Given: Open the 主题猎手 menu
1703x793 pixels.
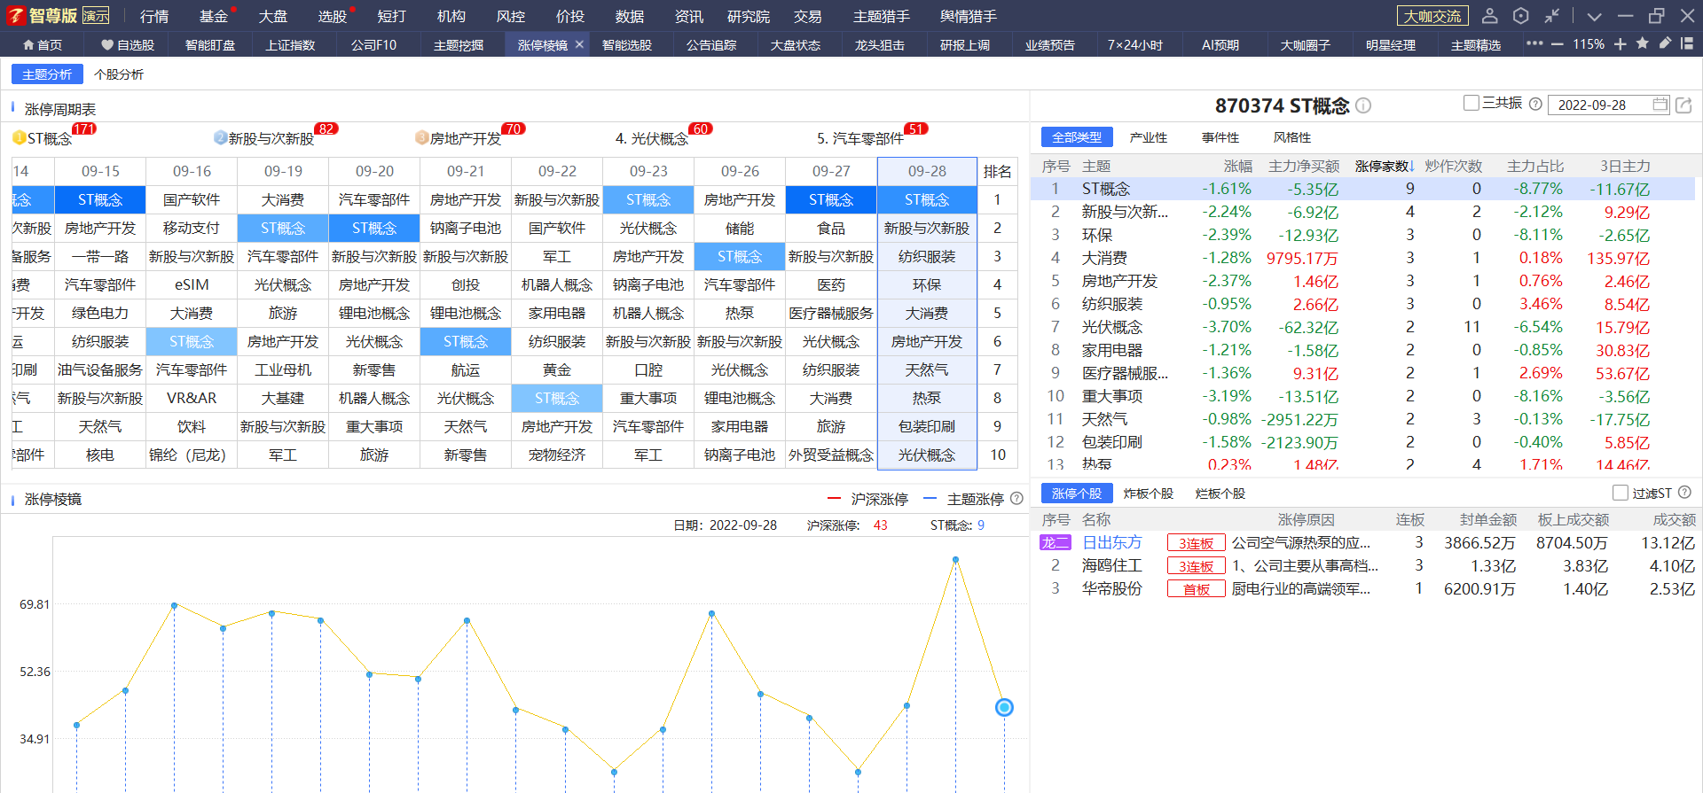Looking at the screenshot, I should pyautogui.click(x=882, y=17).
